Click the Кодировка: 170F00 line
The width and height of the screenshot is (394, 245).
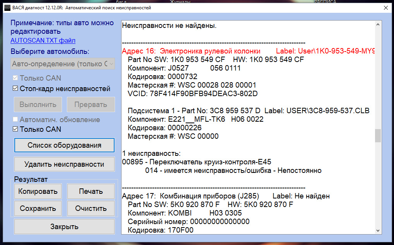coord(161,230)
